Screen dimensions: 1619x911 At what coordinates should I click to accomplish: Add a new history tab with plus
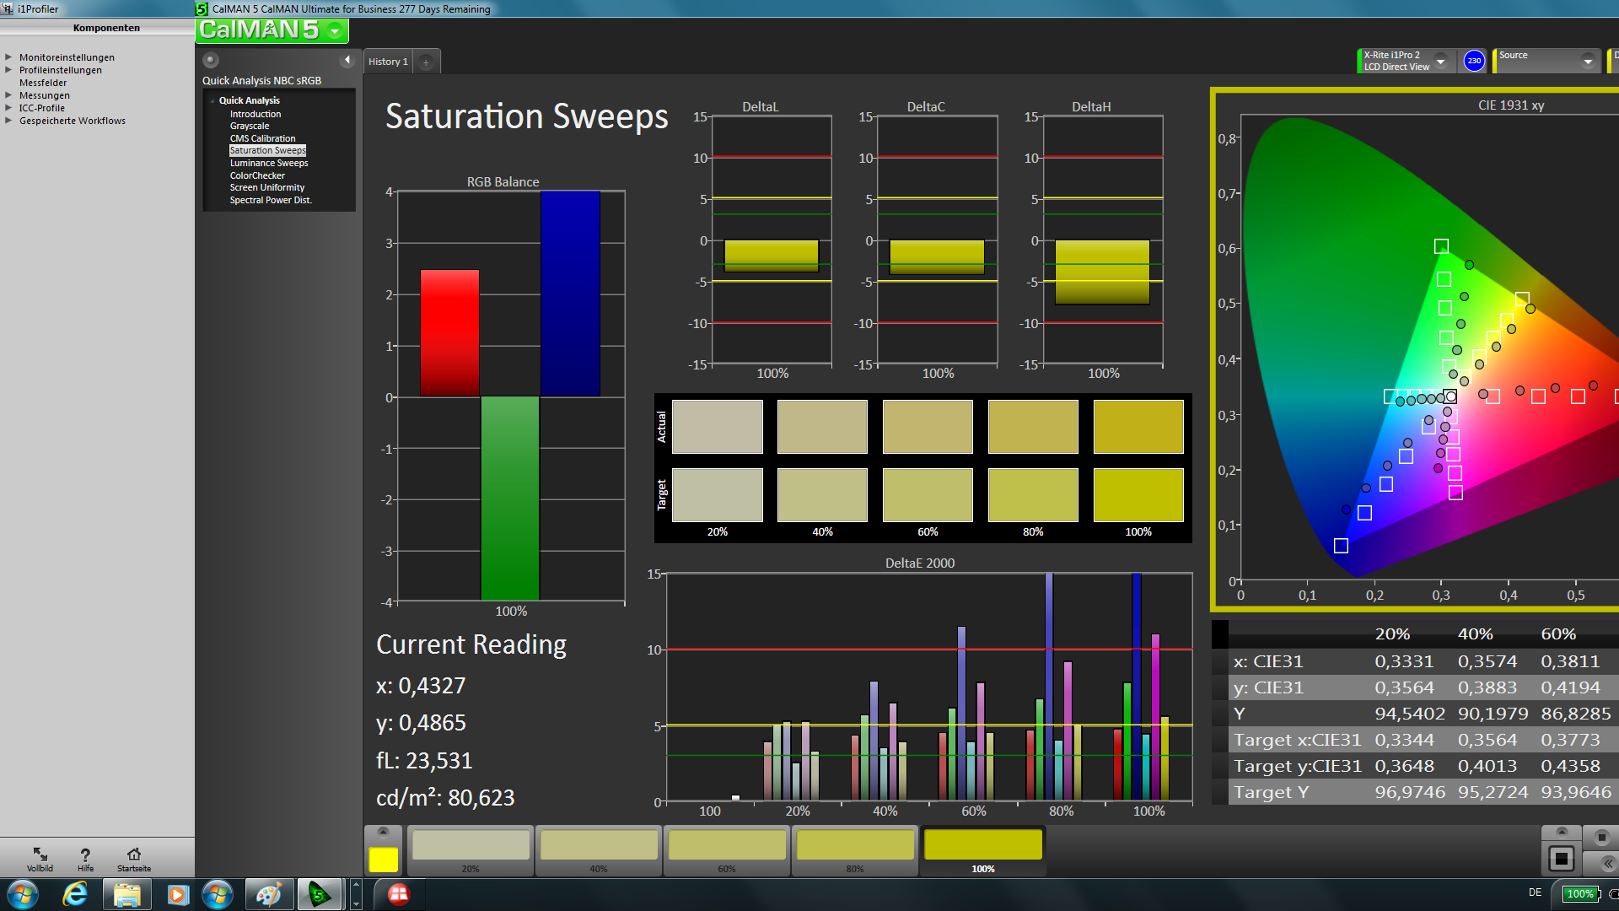click(x=426, y=62)
